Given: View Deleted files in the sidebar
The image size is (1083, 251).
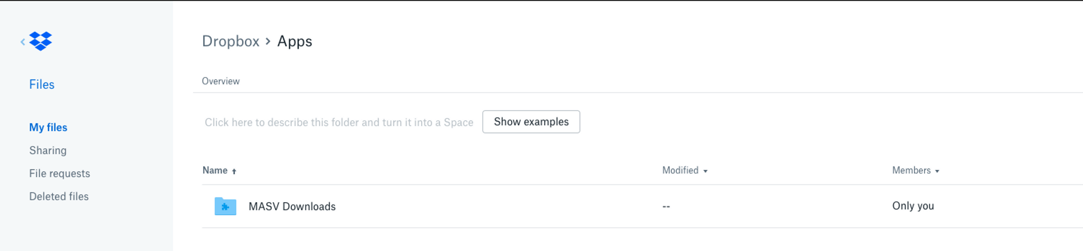Looking at the screenshot, I should pos(58,196).
